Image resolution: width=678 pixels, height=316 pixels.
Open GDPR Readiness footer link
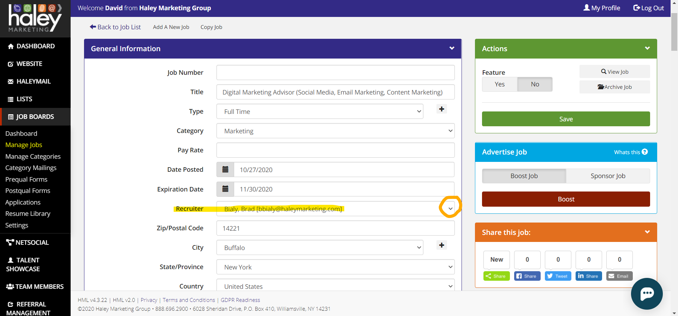tap(240, 300)
